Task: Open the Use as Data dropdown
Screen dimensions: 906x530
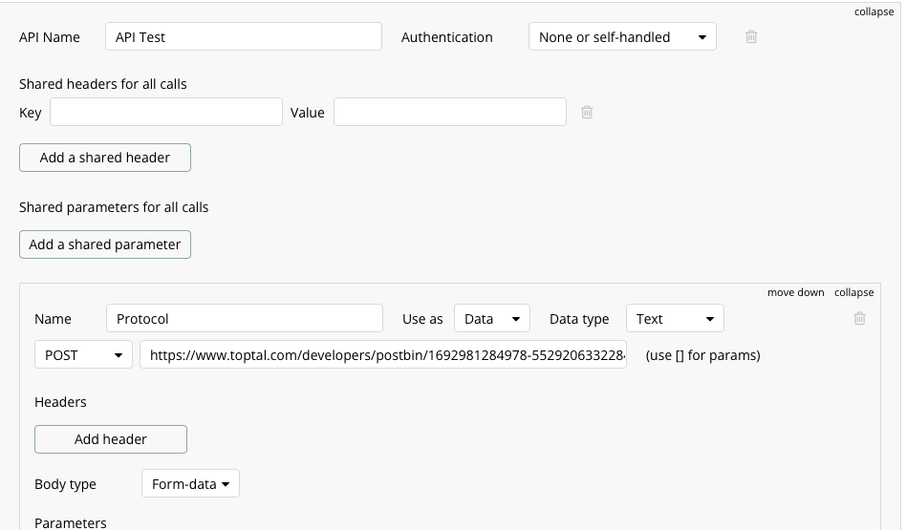Action: (491, 319)
